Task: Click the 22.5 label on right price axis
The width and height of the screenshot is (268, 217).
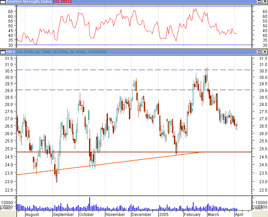Action: [263, 190]
